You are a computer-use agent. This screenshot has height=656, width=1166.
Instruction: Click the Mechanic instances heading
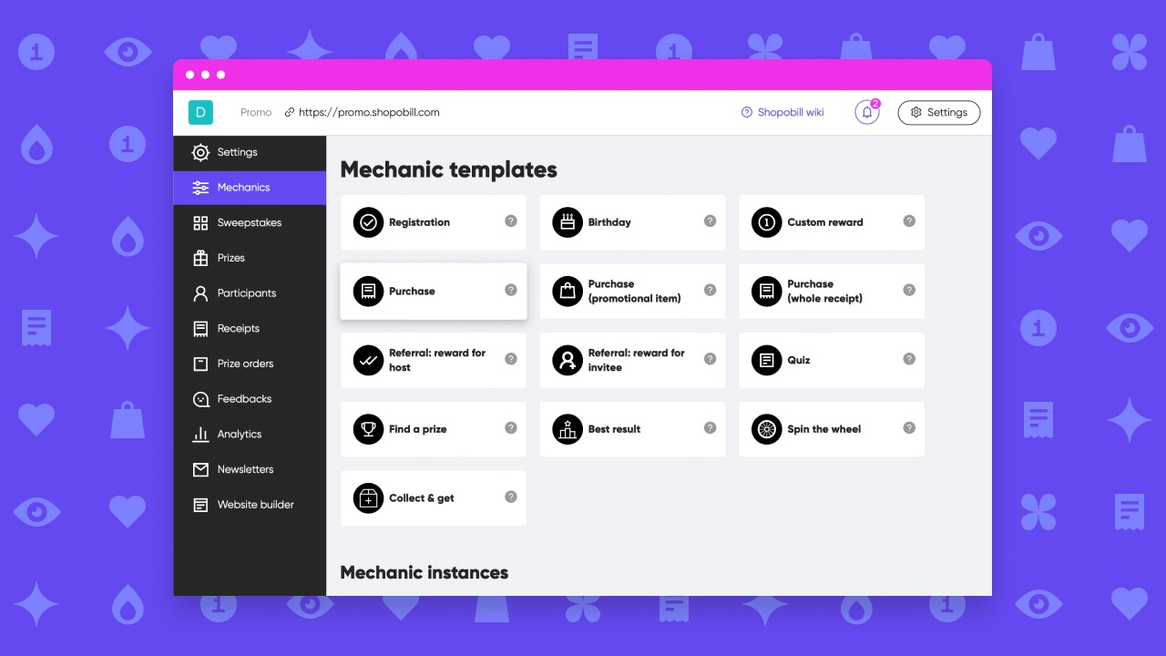coord(424,572)
